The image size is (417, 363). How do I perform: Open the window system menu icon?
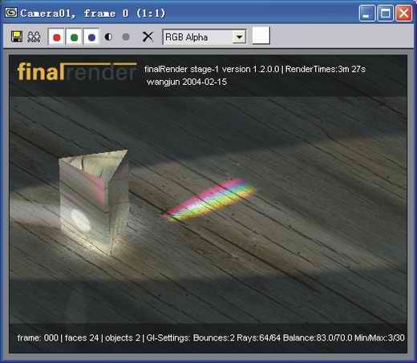11,12
